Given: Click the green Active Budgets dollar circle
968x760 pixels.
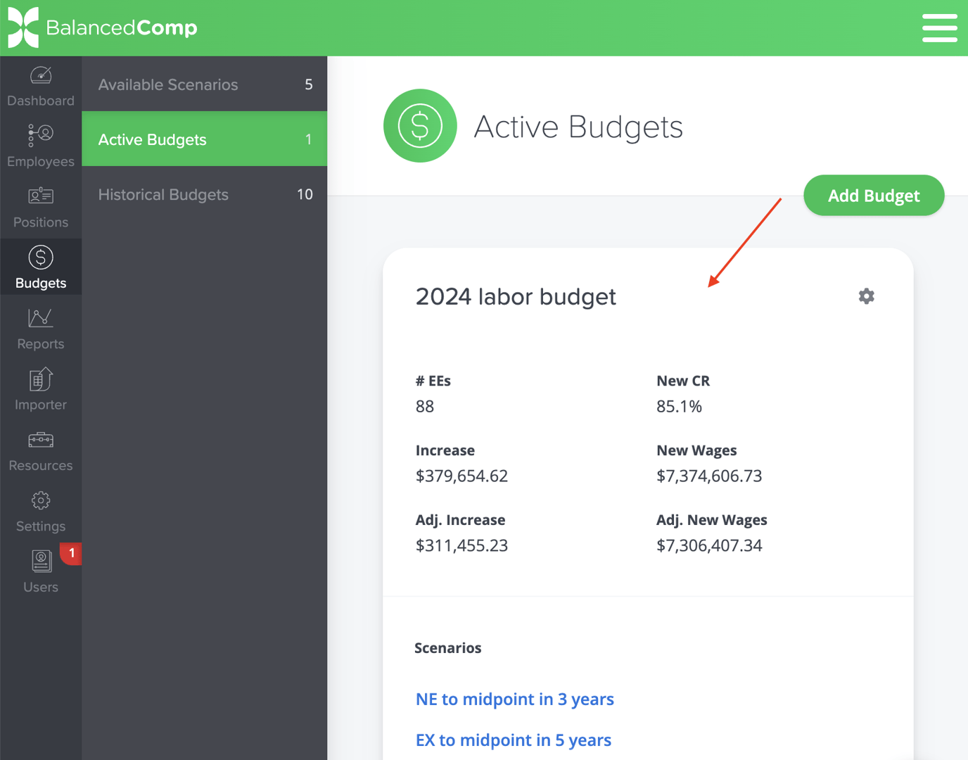Looking at the screenshot, I should [420, 126].
